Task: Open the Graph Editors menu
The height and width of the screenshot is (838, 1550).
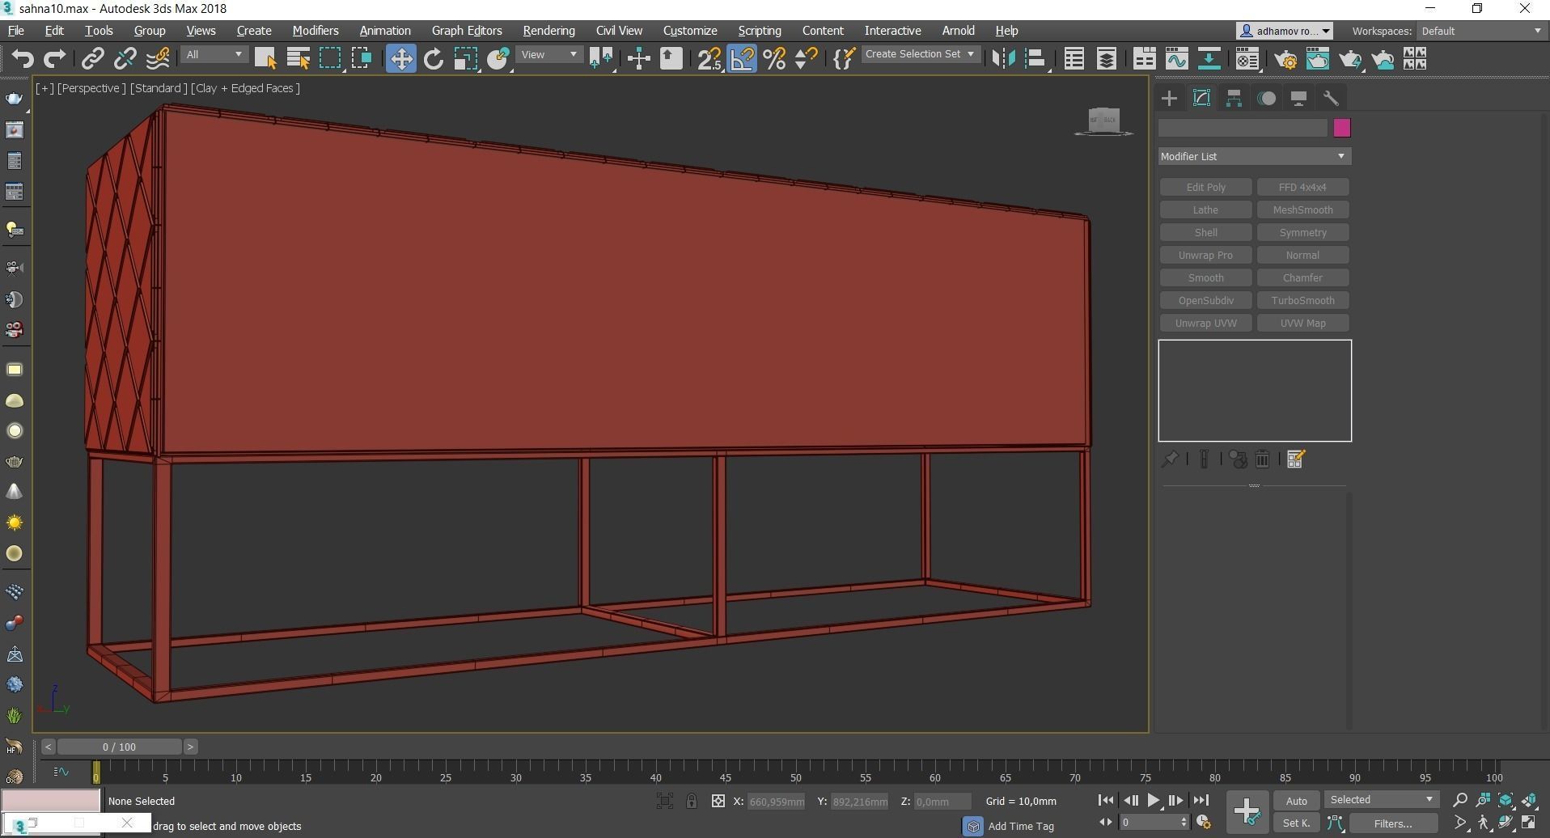Action: (x=467, y=31)
